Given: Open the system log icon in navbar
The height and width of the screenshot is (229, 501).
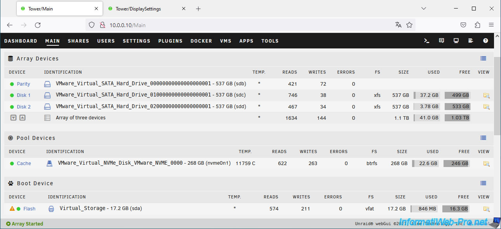Looking at the screenshot, I should 470,41.
